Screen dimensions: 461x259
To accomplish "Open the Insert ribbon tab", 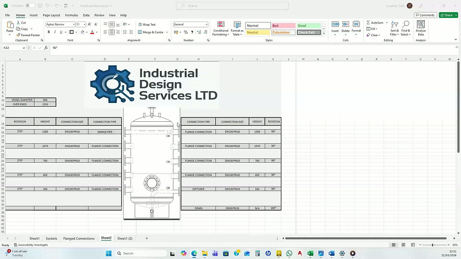I will coord(33,15).
